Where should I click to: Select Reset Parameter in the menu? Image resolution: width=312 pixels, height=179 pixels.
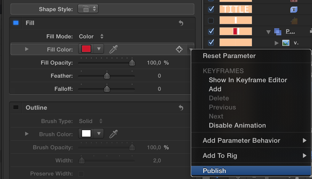point(229,56)
